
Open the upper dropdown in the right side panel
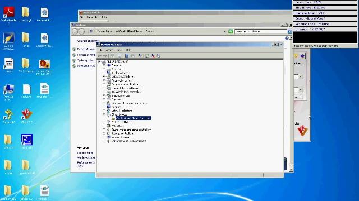click(x=301, y=77)
